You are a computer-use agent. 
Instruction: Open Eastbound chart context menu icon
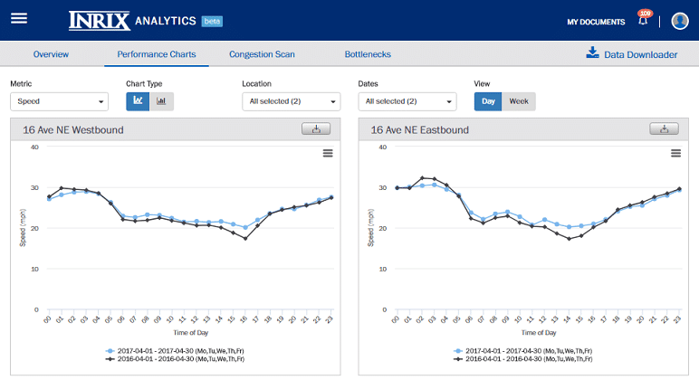[x=675, y=153]
